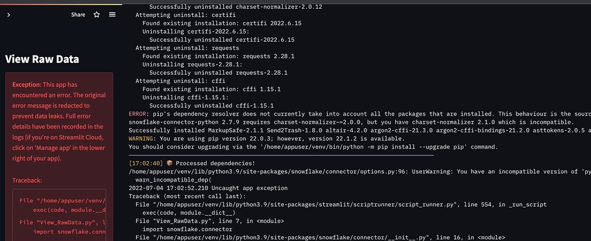Select 'Attempting uninstall: requests' log line
The image size is (591, 241).
188,48
